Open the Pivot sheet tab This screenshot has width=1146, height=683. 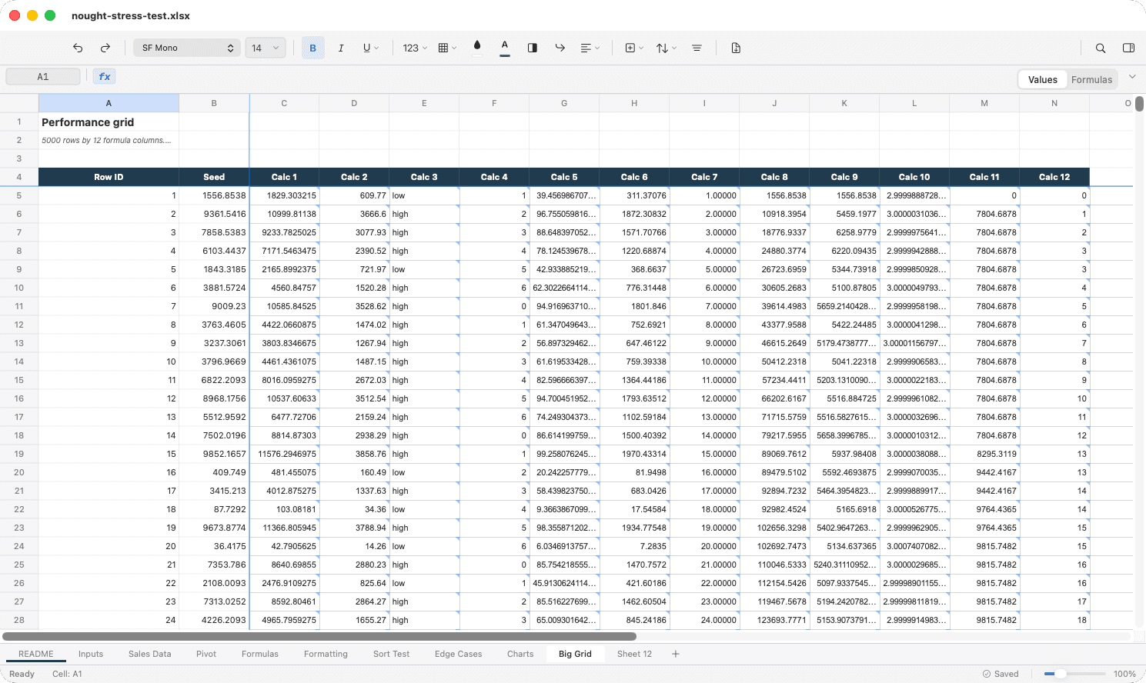click(x=206, y=654)
